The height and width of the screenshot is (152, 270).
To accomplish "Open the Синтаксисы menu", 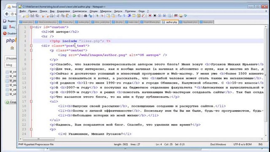I will [80, 11].
